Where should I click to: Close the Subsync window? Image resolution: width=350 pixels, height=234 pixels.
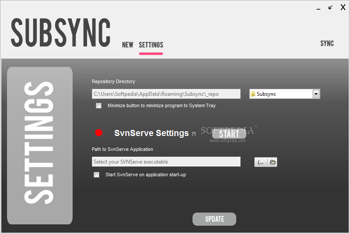pos(343,7)
